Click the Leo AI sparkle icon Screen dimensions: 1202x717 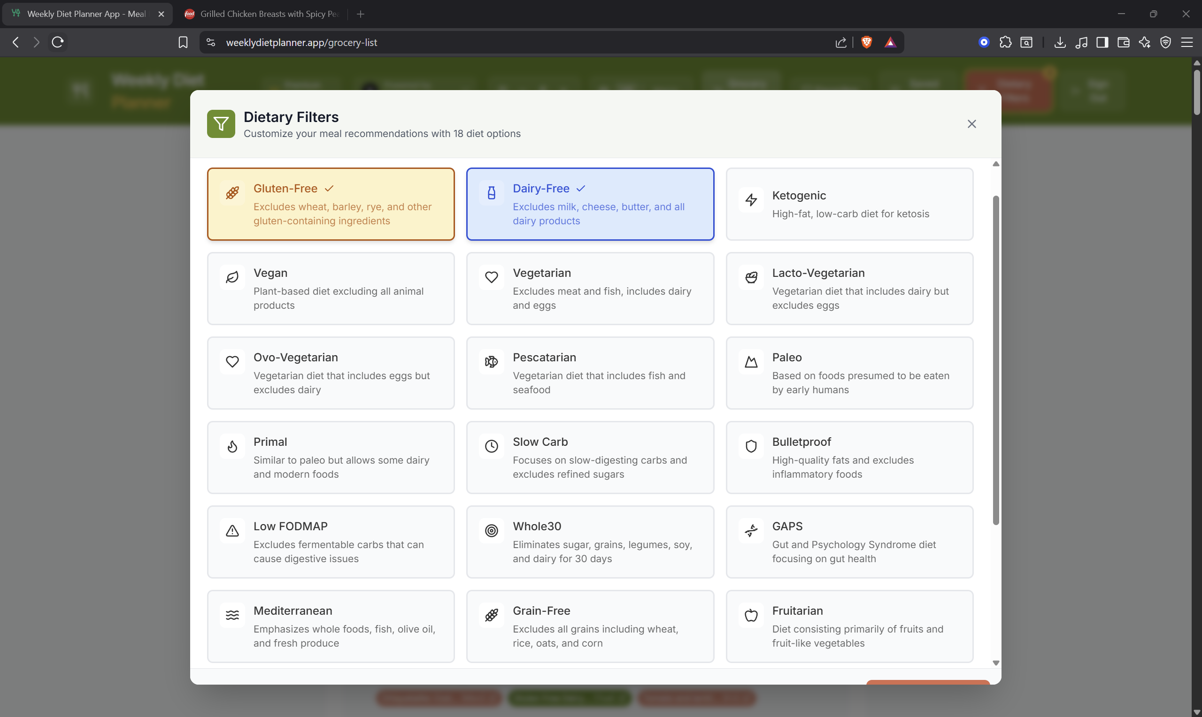point(1145,43)
